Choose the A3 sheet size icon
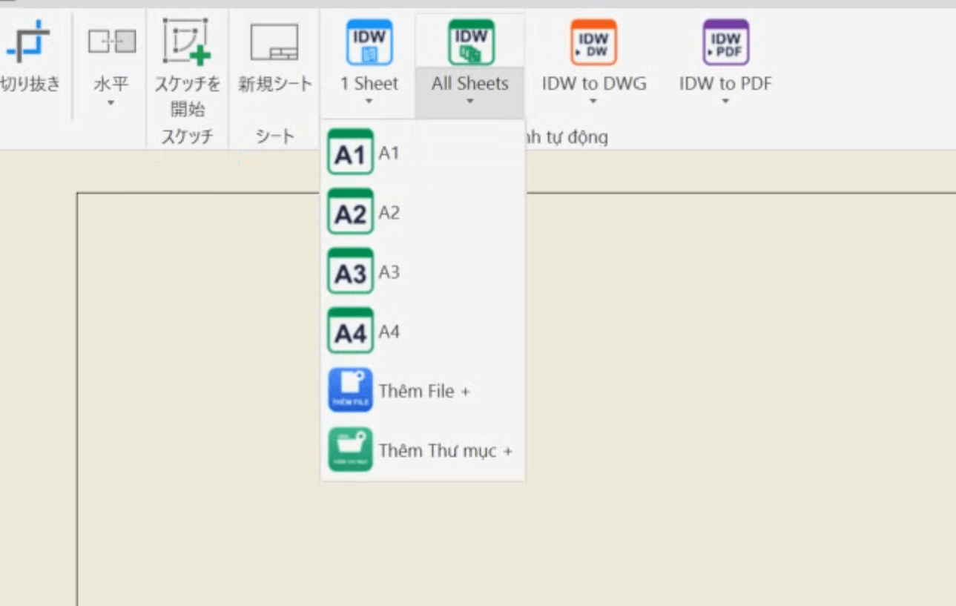 pyautogui.click(x=351, y=271)
